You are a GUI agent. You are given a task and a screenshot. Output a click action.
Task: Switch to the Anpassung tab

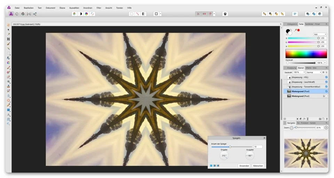[x=292, y=68]
